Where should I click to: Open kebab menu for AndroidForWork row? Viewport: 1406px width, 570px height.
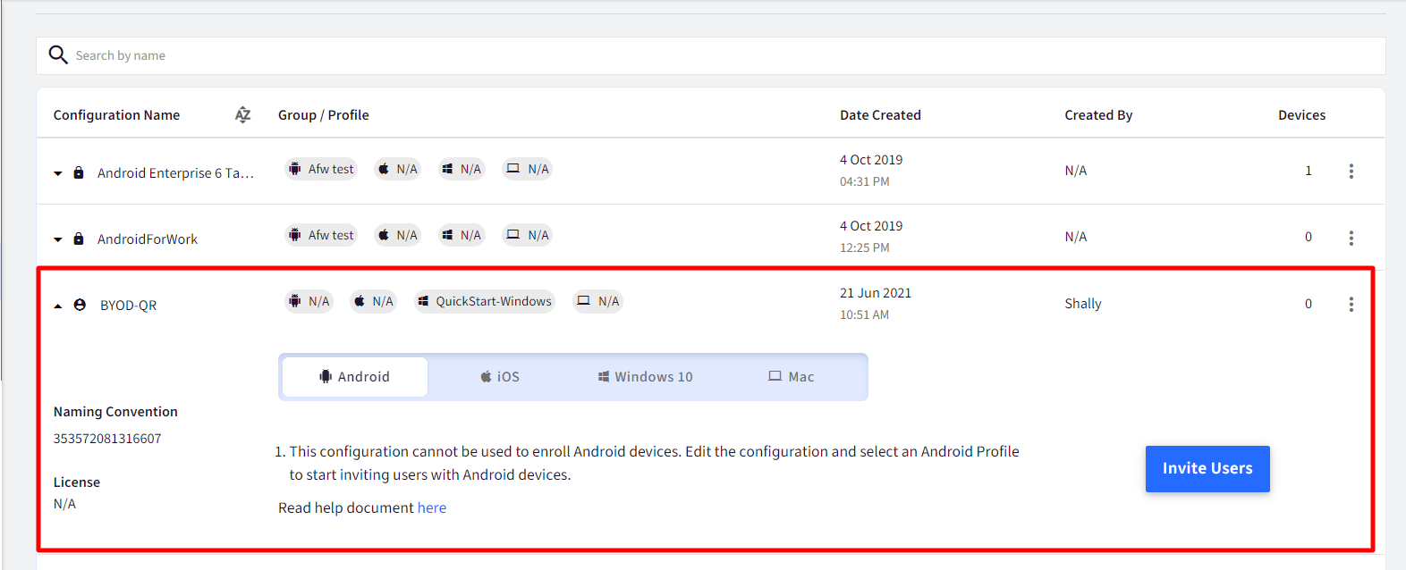(1351, 238)
